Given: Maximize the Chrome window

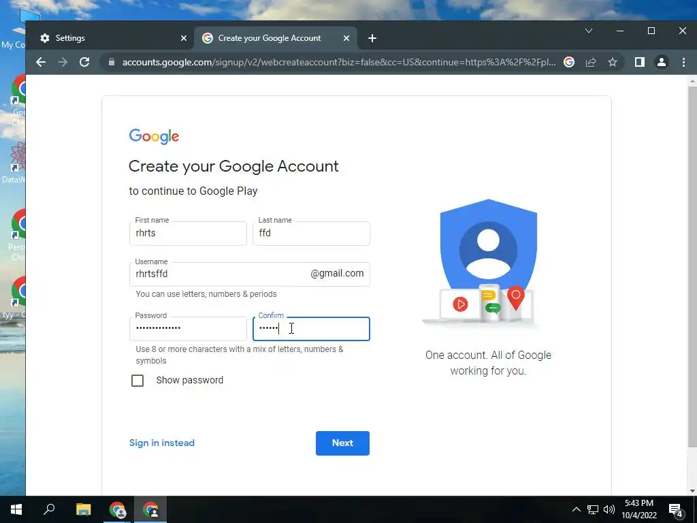Looking at the screenshot, I should [x=651, y=31].
